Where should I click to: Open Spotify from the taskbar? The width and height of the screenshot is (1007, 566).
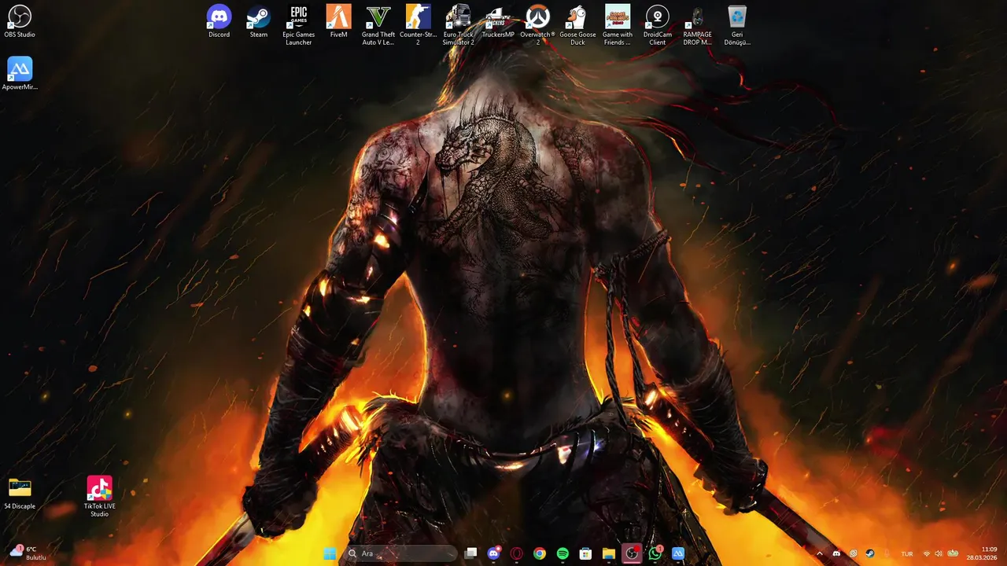click(x=563, y=553)
